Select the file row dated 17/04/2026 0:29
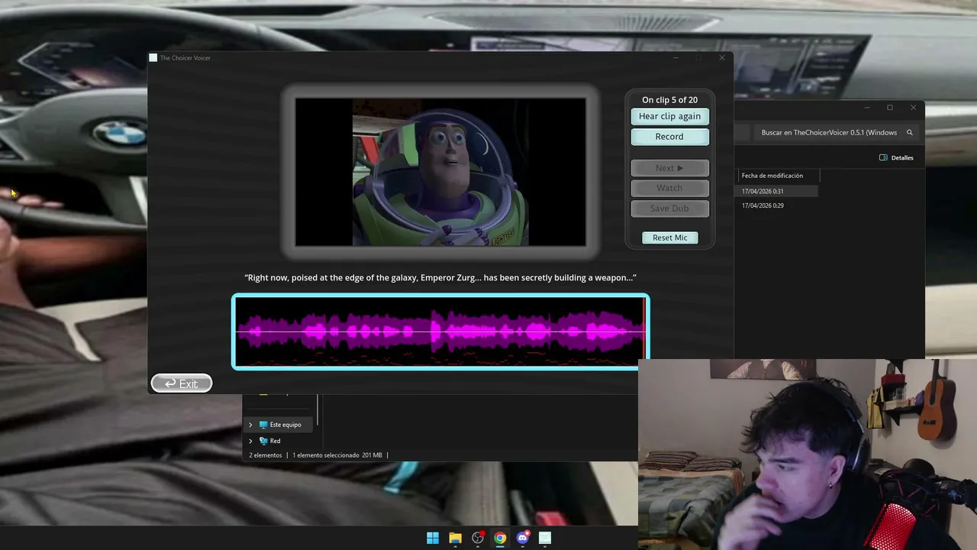This screenshot has height=550, width=977. point(777,205)
